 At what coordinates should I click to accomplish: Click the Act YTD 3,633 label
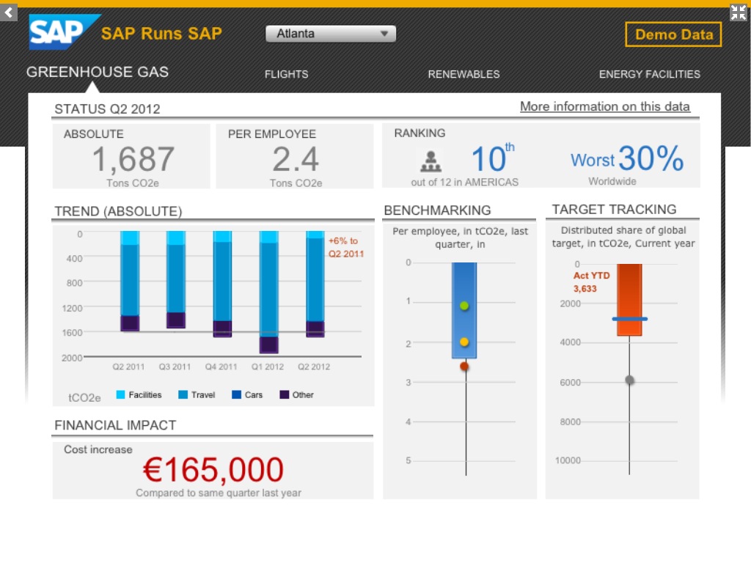(x=591, y=282)
